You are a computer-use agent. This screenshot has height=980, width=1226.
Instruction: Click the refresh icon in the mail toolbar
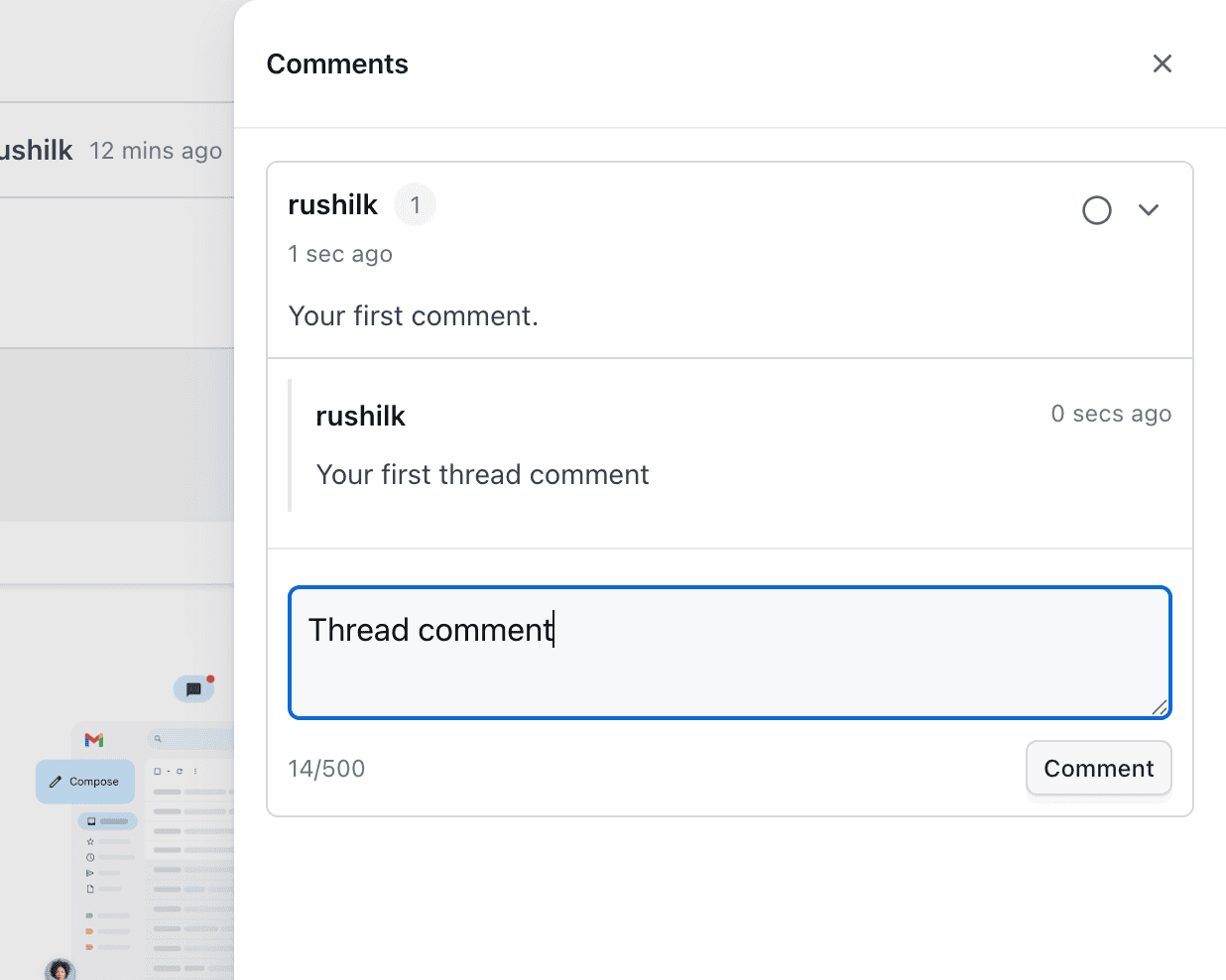pos(179,771)
